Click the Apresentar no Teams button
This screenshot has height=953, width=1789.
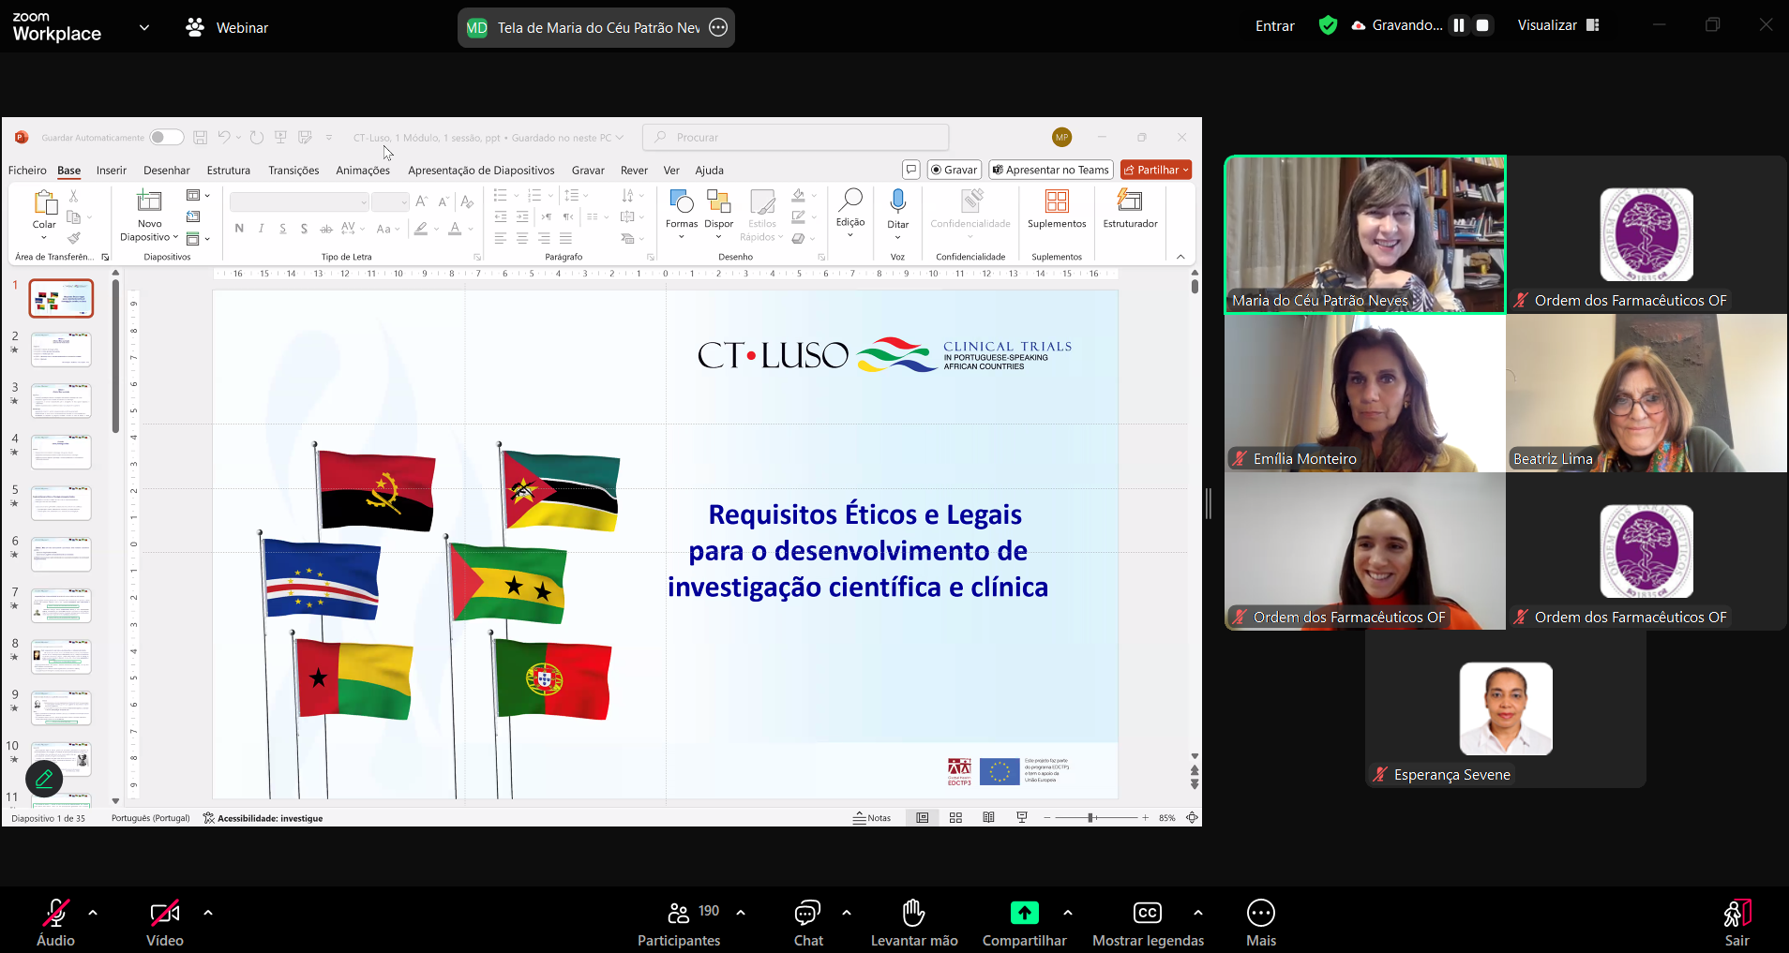coord(1051,170)
